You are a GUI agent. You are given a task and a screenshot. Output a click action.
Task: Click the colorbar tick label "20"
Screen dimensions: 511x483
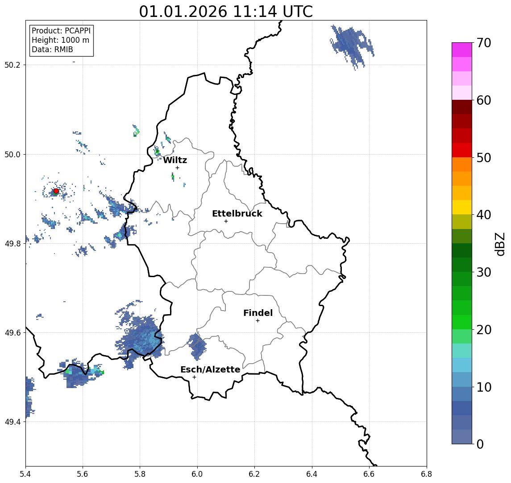(484, 329)
